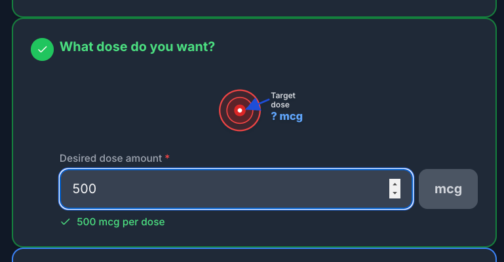
Task: Select the blue-bordered card at bottom
Action: pos(254,255)
